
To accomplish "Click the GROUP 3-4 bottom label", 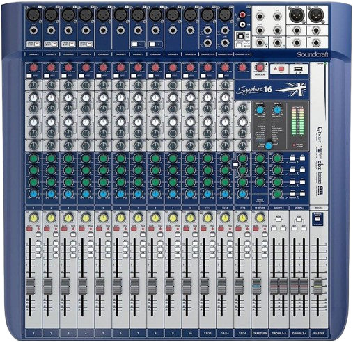I will coord(299,333).
